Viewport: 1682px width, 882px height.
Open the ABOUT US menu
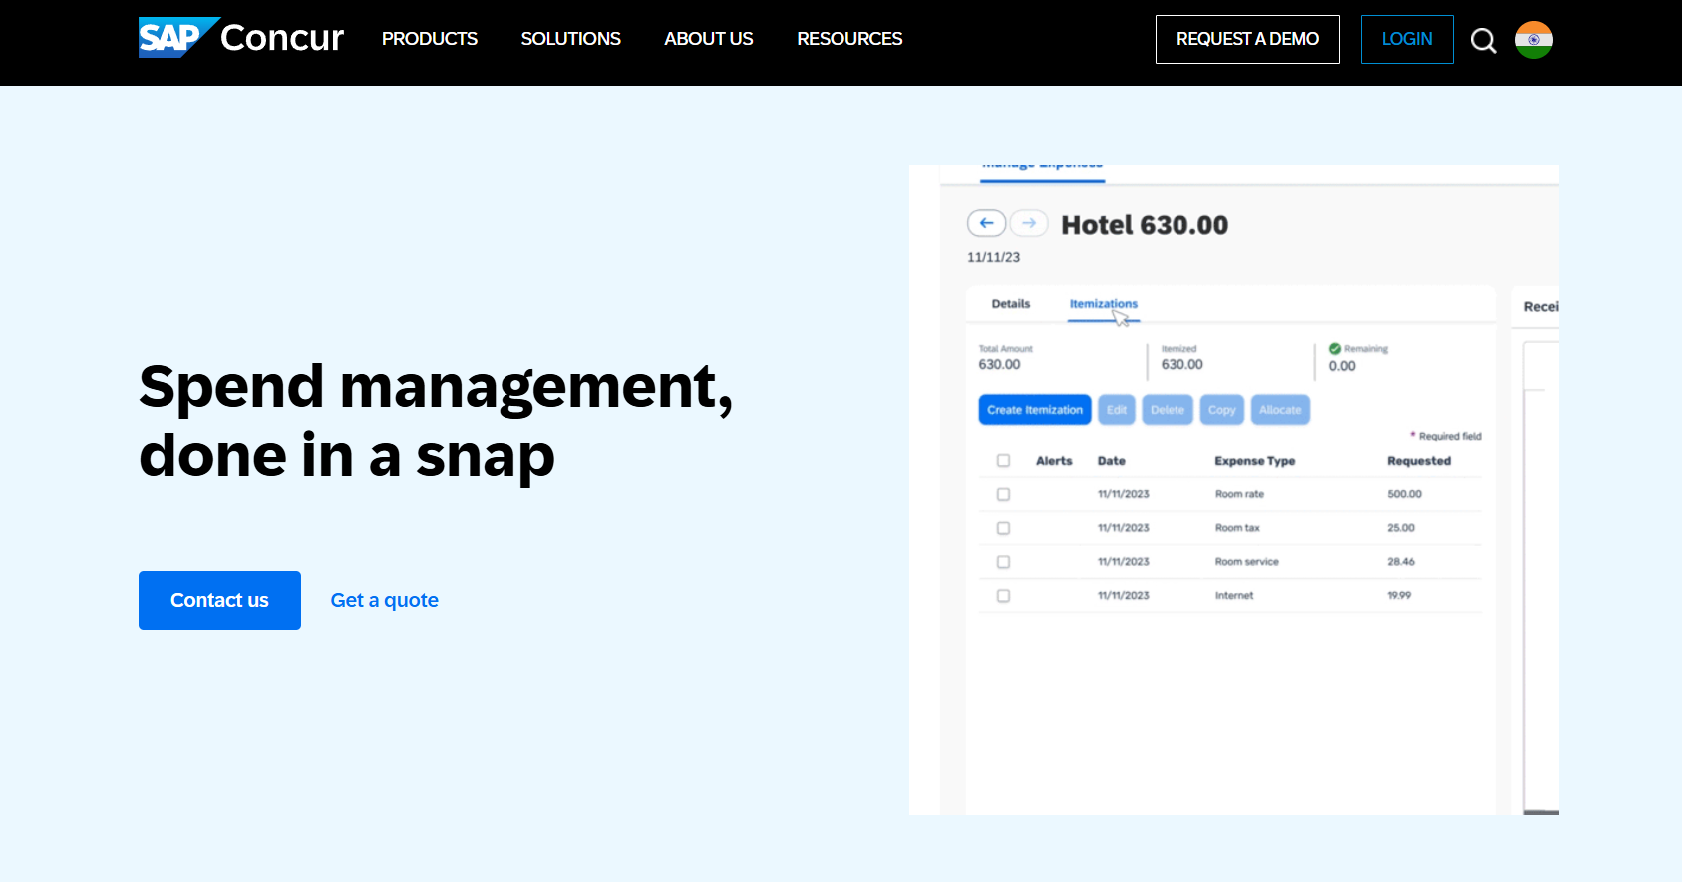coord(709,39)
